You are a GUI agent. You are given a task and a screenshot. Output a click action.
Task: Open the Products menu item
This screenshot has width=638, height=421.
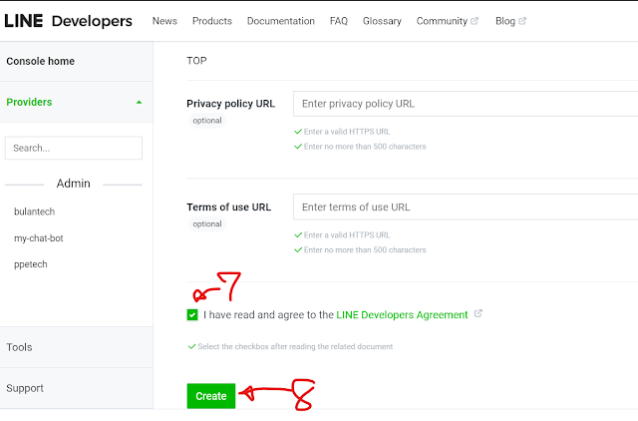click(x=212, y=21)
